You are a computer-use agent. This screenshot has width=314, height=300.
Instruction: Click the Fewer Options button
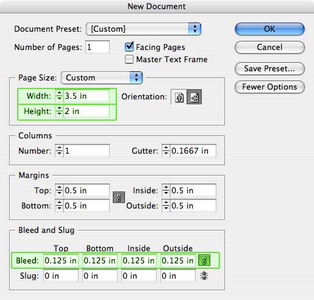[x=269, y=87]
